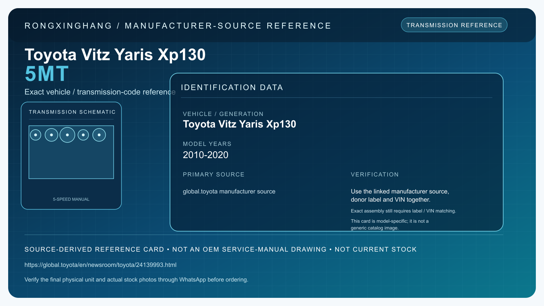
Task: Click the Primary Source label
Action: pos(214,174)
